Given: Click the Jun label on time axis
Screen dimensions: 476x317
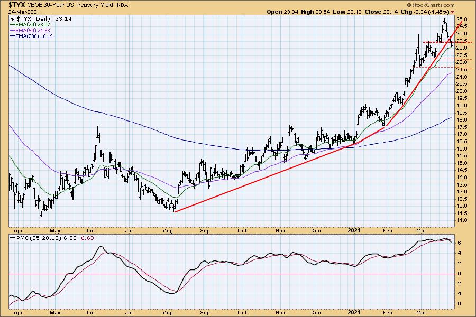Looking at the screenshot, I should [89, 231].
